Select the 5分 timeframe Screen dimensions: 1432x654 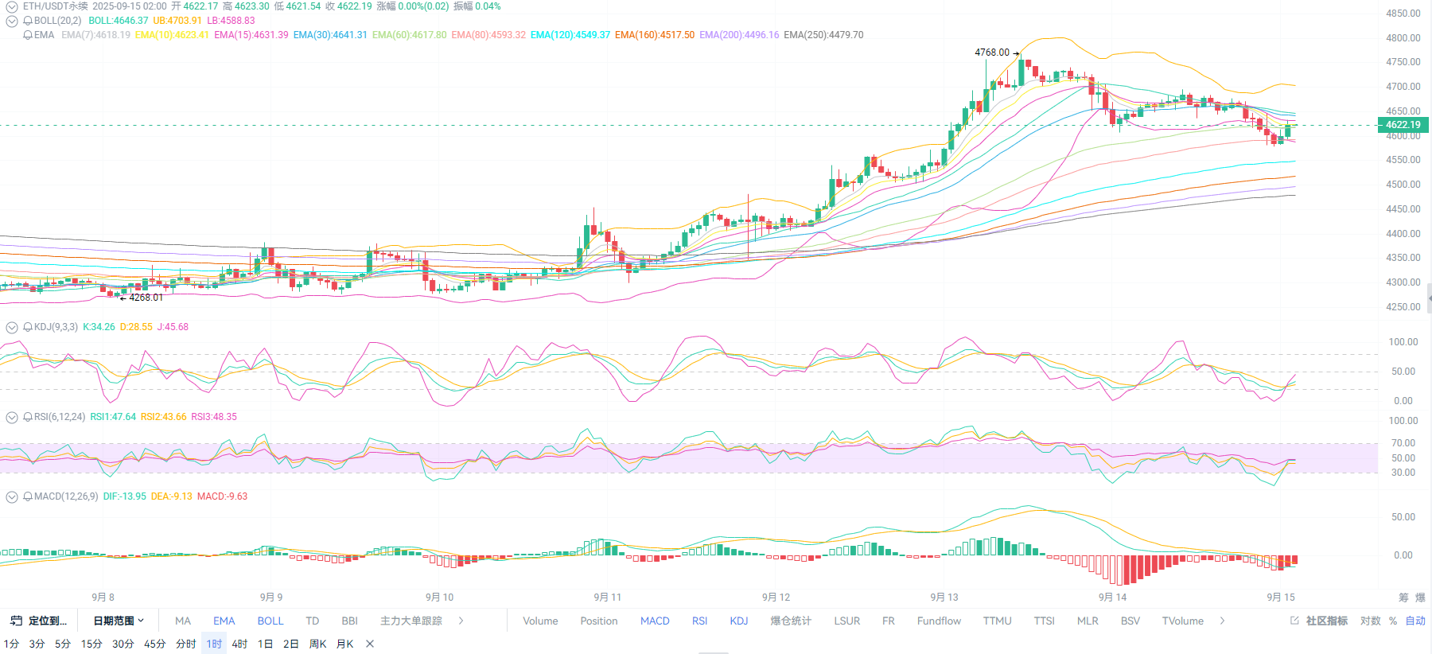(62, 644)
